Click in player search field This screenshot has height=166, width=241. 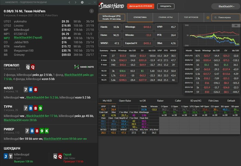226,18
